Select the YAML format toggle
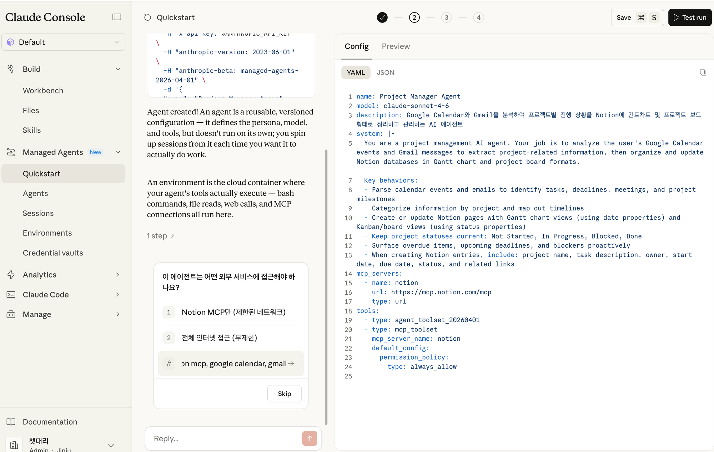 [356, 72]
